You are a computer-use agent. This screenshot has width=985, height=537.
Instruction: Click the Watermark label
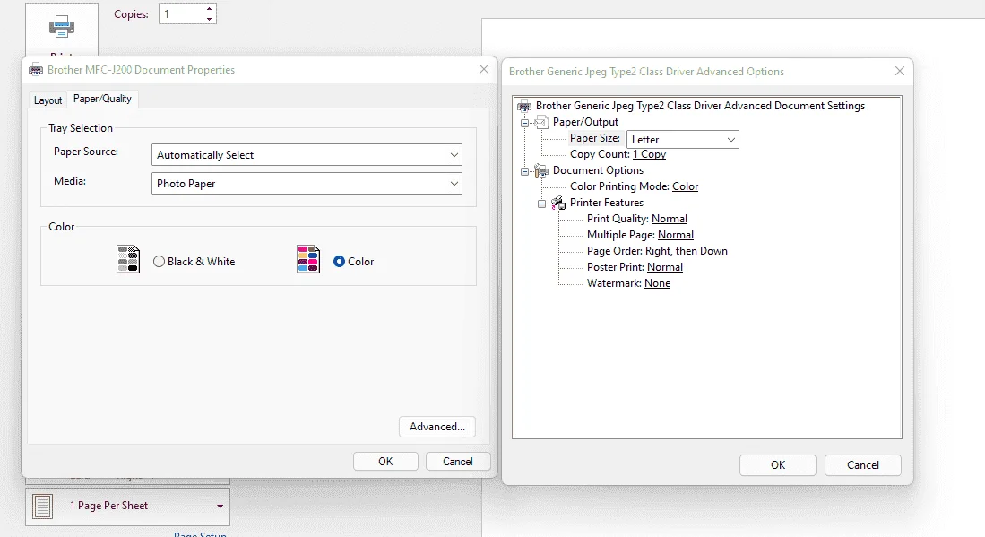click(x=614, y=283)
